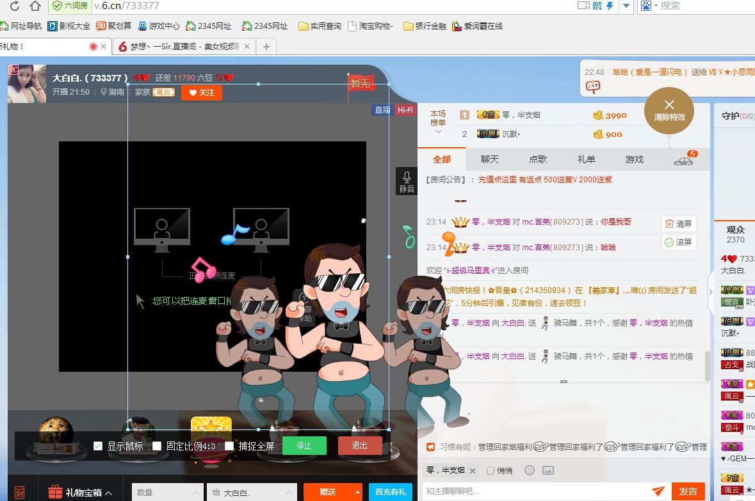Open the 爱词霸在线 bookmark
755x501 pixels.
tap(477, 26)
